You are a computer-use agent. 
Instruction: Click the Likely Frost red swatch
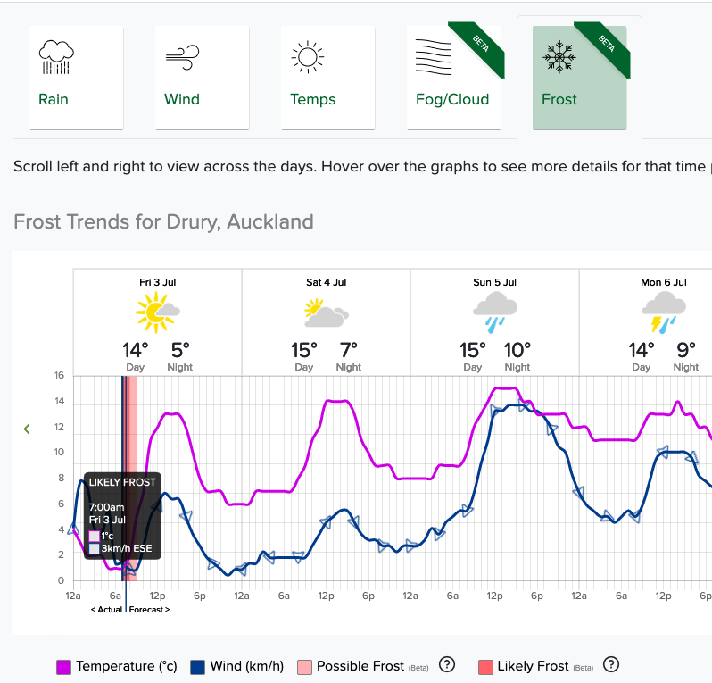[486, 667]
